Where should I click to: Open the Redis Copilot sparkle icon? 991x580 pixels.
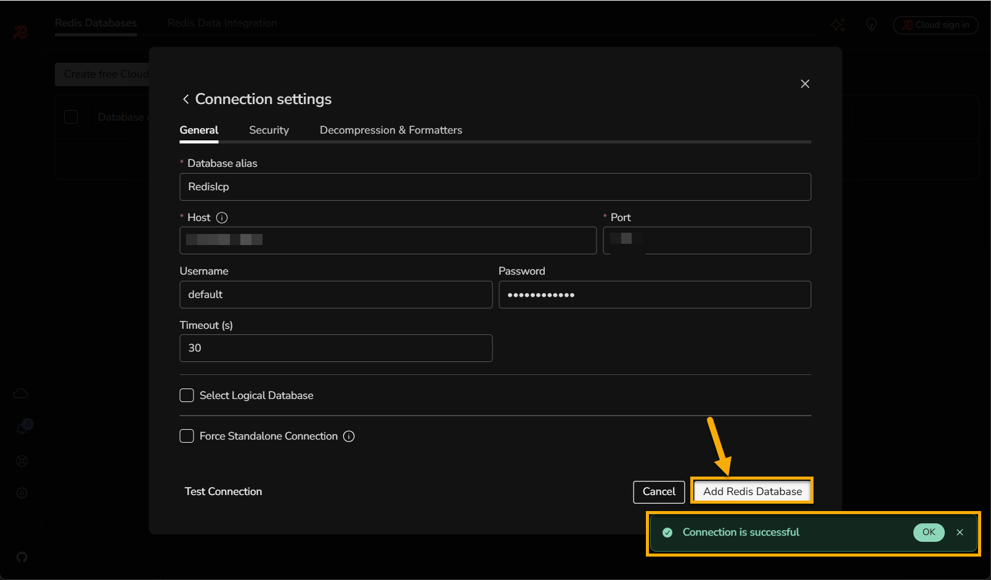point(838,25)
